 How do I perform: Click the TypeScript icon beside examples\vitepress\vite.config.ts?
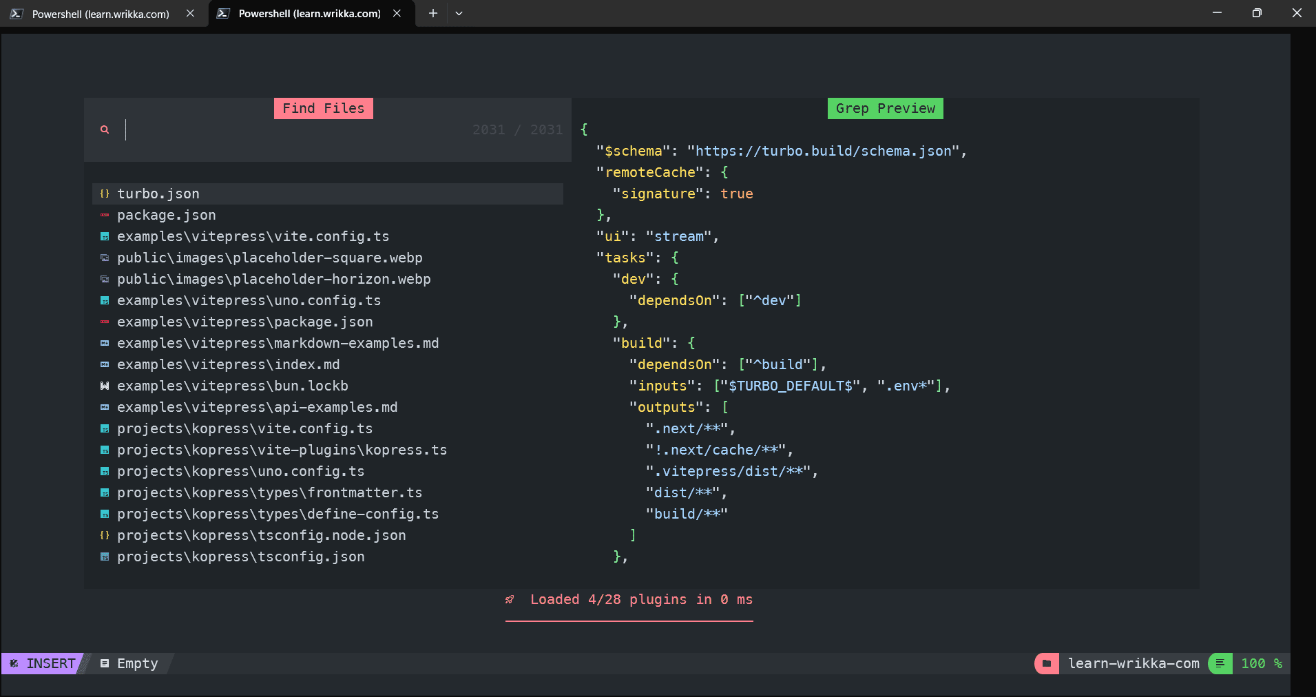tap(105, 236)
